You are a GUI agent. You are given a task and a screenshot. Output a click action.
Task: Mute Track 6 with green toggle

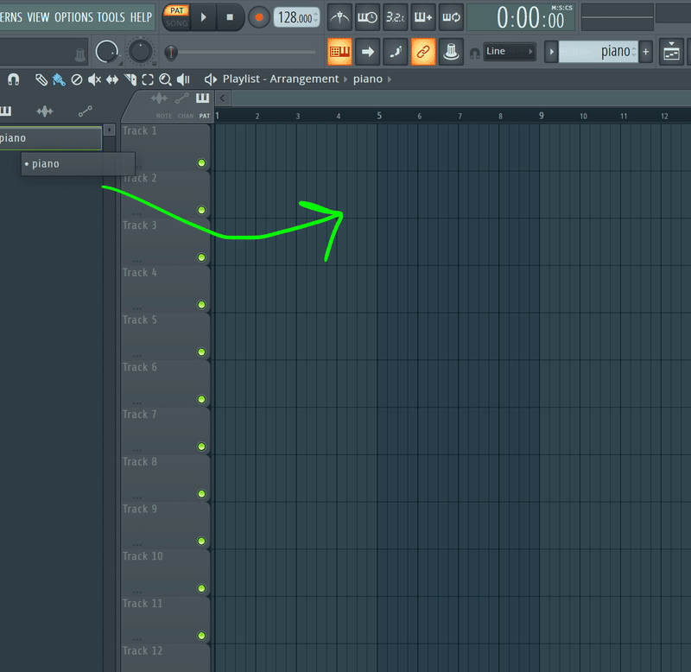[x=201, y=399]
